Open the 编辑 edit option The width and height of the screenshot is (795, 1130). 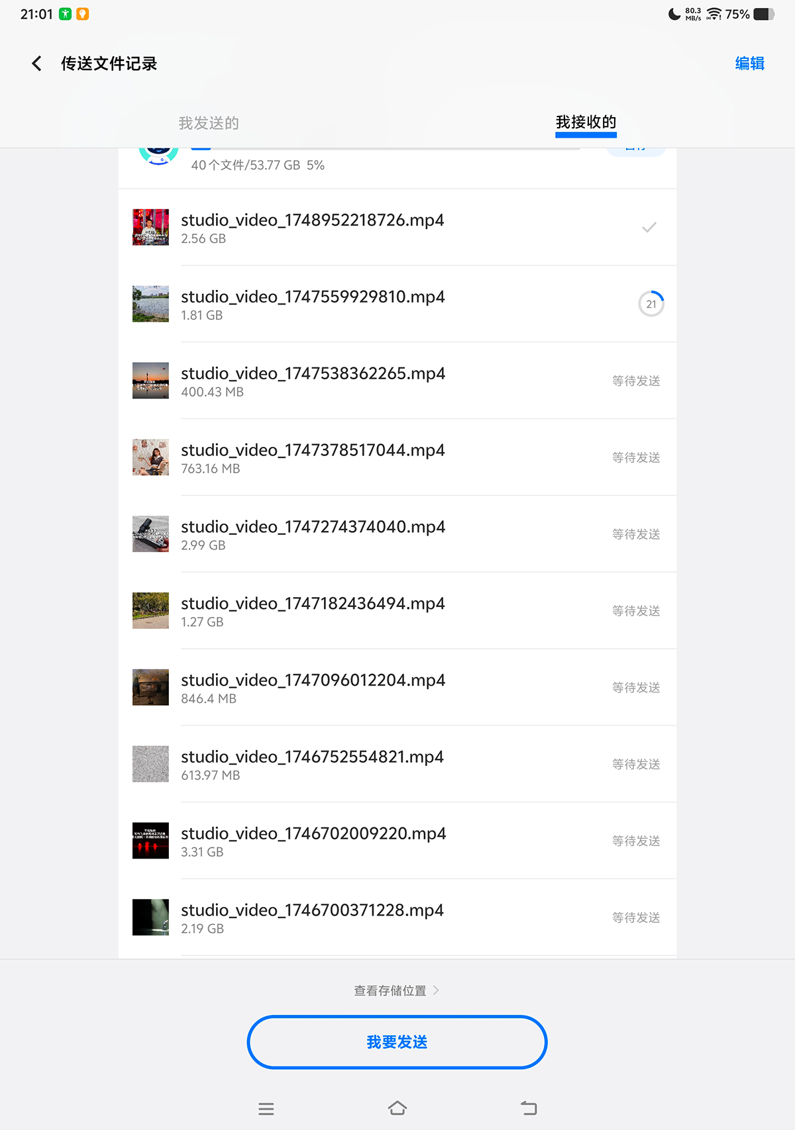click(749, 64)
